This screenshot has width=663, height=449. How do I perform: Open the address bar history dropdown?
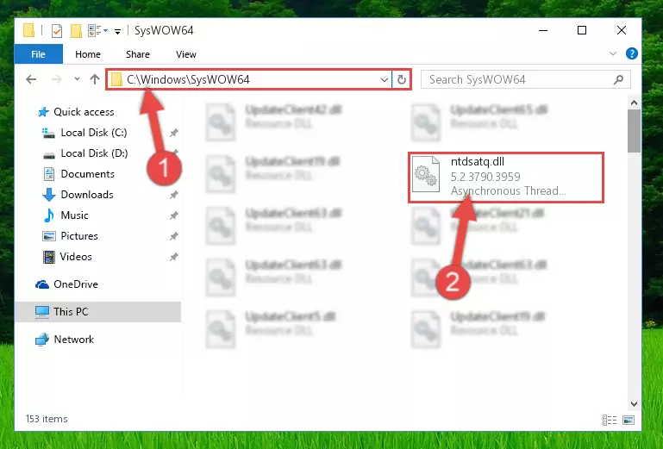click(x=384, y=79)
